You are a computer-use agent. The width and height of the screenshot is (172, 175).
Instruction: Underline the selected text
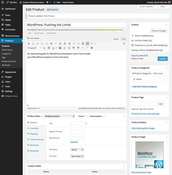click(x=44, y=48)
